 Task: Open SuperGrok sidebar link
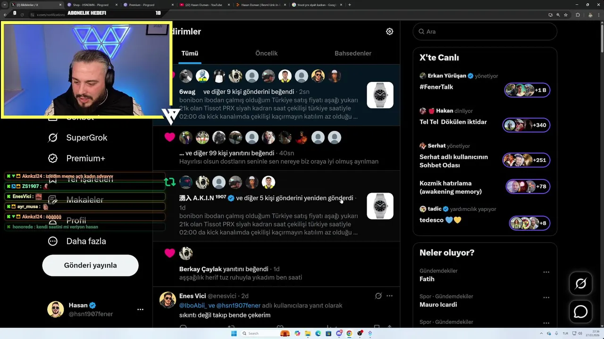(x=77, y=137)
